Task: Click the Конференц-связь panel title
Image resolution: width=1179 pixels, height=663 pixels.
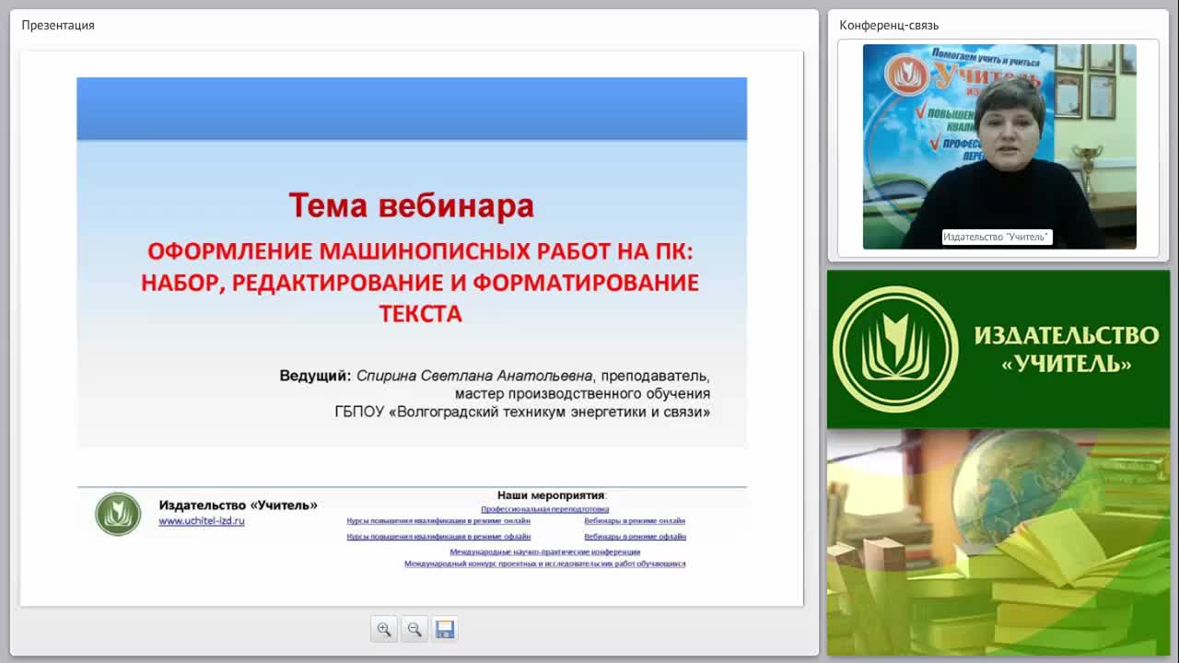Action: tap(889, 25)
